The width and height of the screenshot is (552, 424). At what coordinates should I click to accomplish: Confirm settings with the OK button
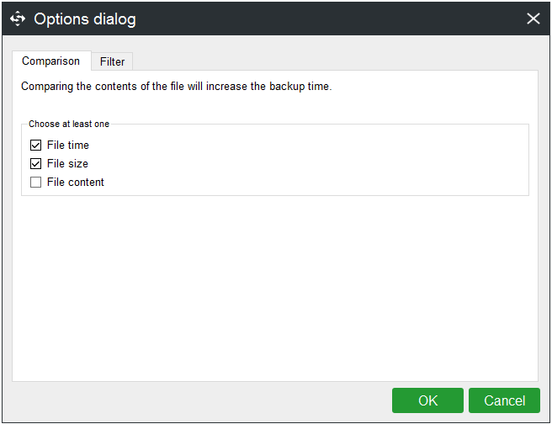pyautogui.click(x=427, y=400)
